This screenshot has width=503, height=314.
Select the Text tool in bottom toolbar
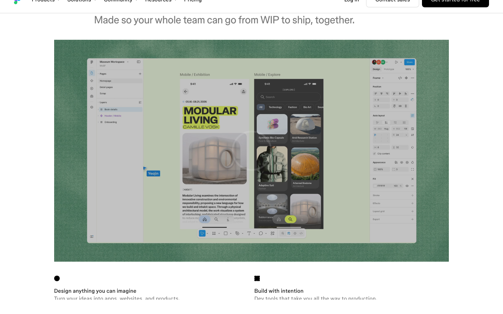249,233
